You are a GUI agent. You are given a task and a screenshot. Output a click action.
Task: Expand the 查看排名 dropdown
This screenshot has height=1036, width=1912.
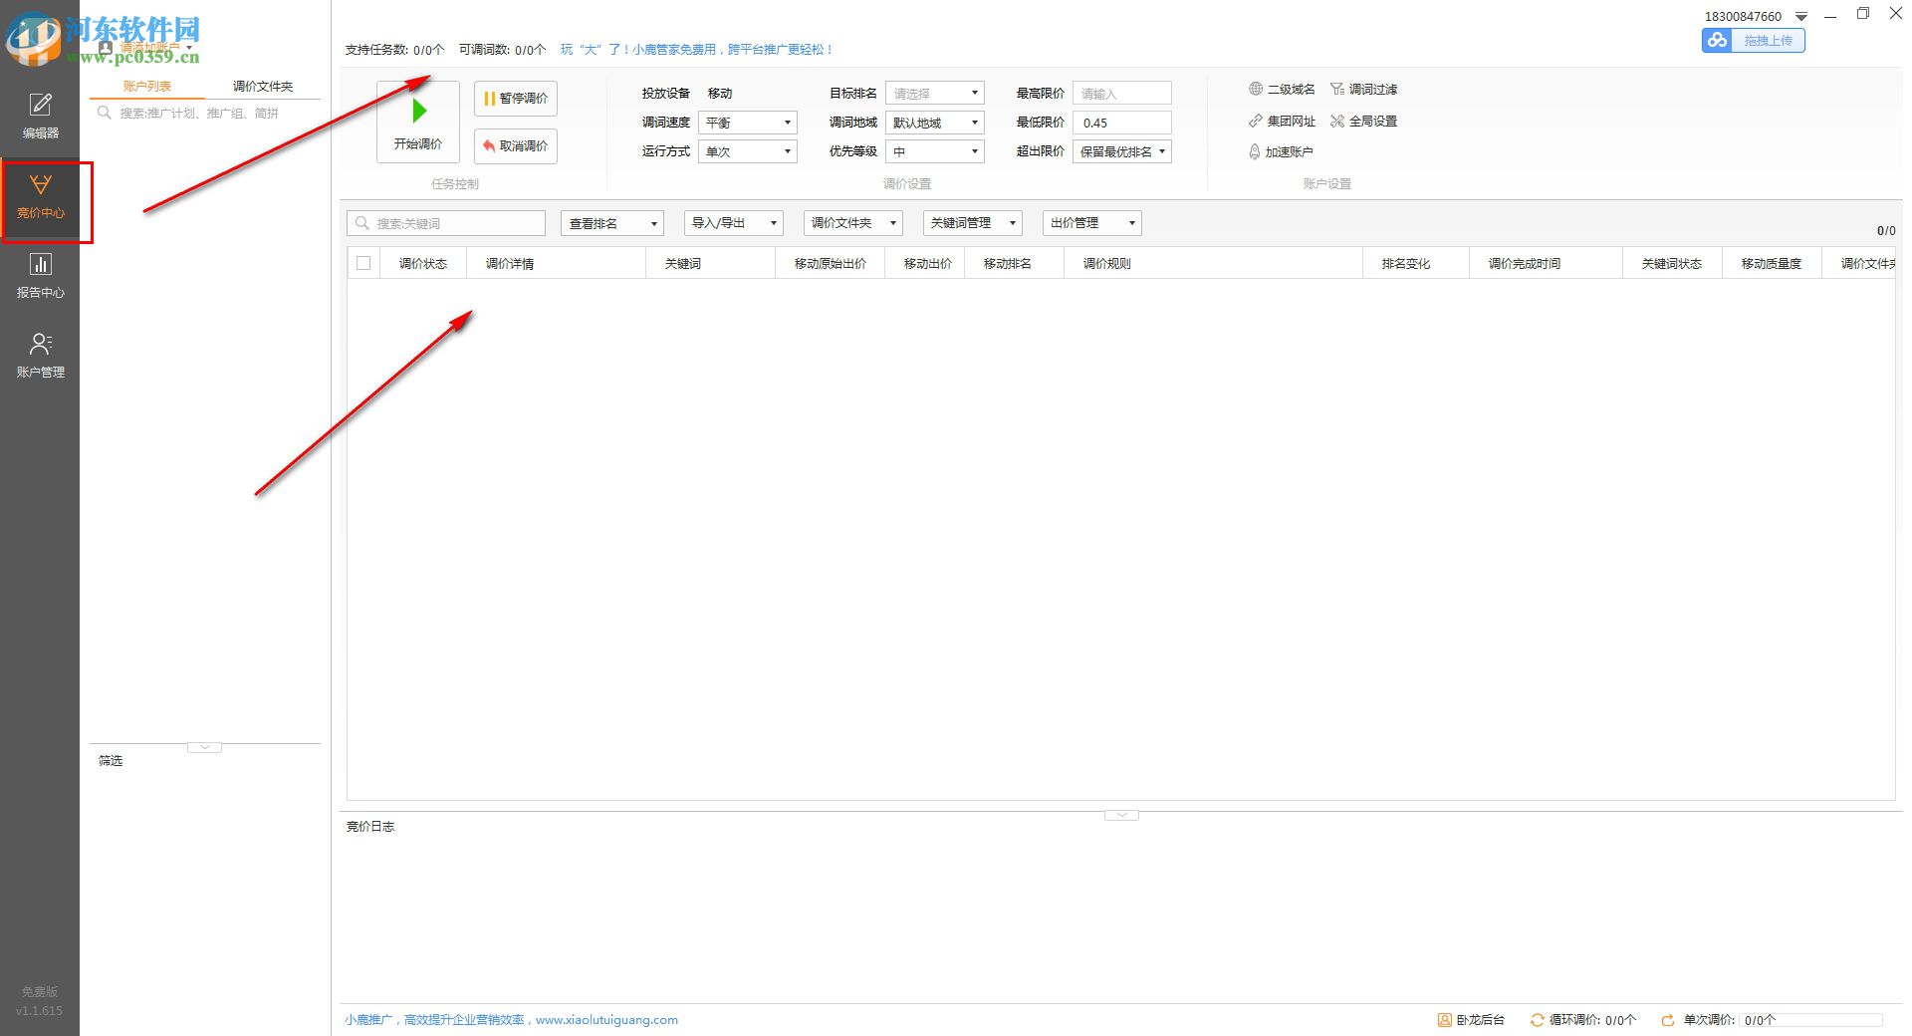[612, 223]
